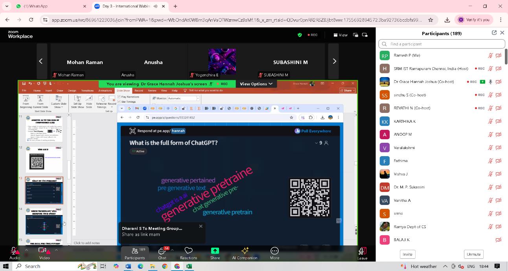Click the Find a participant search field
This screenshot has height=271, width=508.
click(442, 44)
